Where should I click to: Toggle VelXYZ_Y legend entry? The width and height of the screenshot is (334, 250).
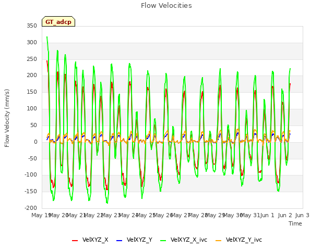[x=134, y=240]
